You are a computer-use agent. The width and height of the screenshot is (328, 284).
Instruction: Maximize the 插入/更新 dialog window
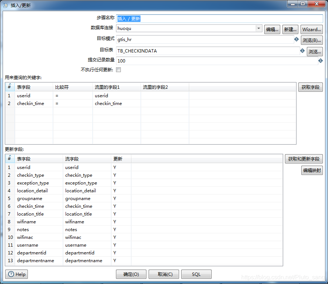(x=302, y=4)
